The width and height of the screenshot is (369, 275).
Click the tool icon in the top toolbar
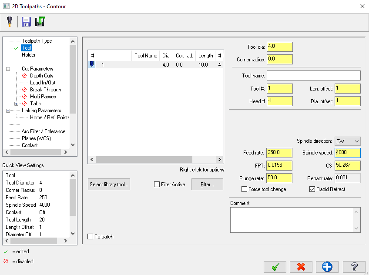tap(10, 22)
